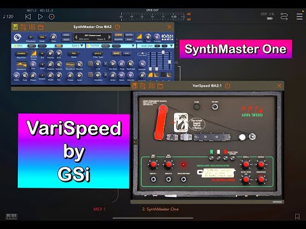306x229 pixels.
Task: Show the on-screen keyboard icon at bottom-left
Action: click(11, 216)
